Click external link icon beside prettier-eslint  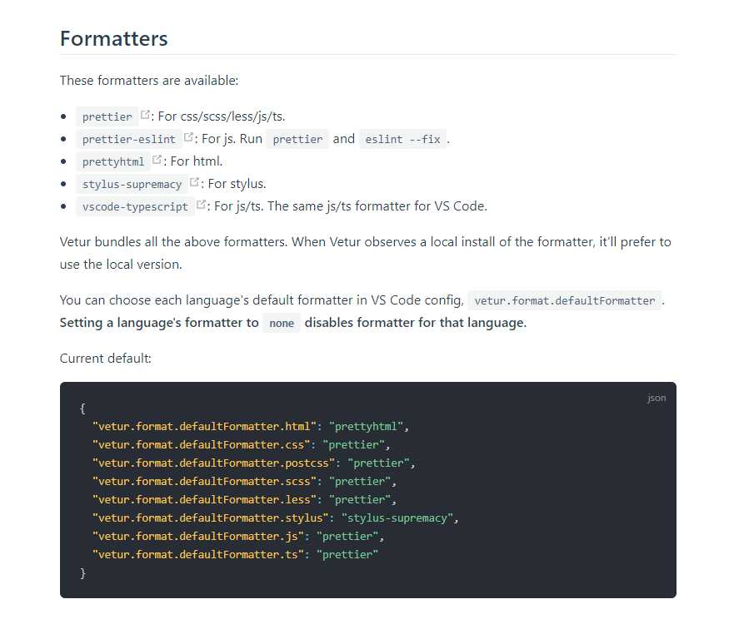tap(188, 137)
